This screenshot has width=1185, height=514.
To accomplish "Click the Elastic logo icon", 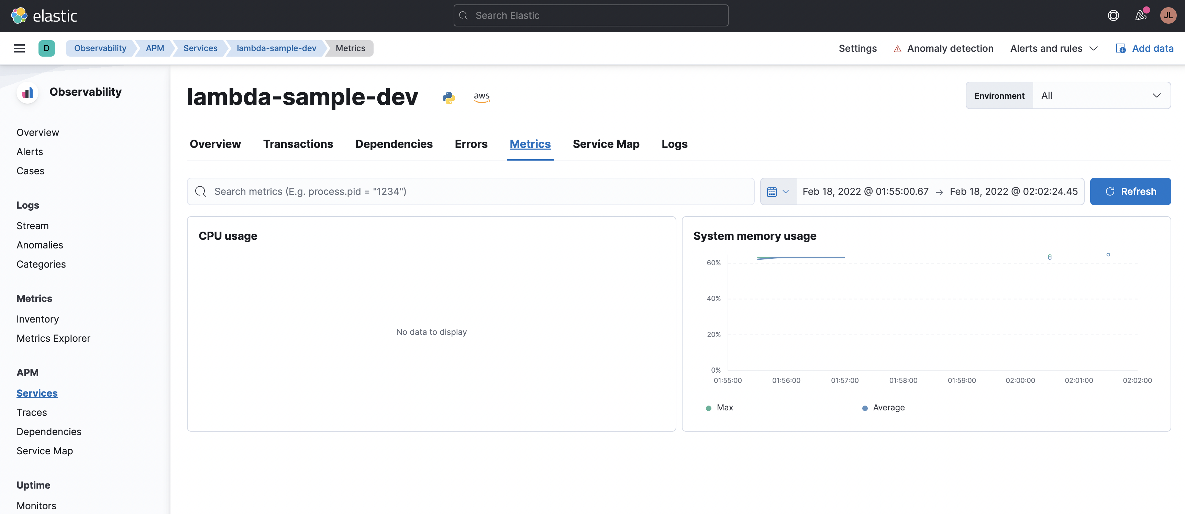I will click(x=19, y=16).
